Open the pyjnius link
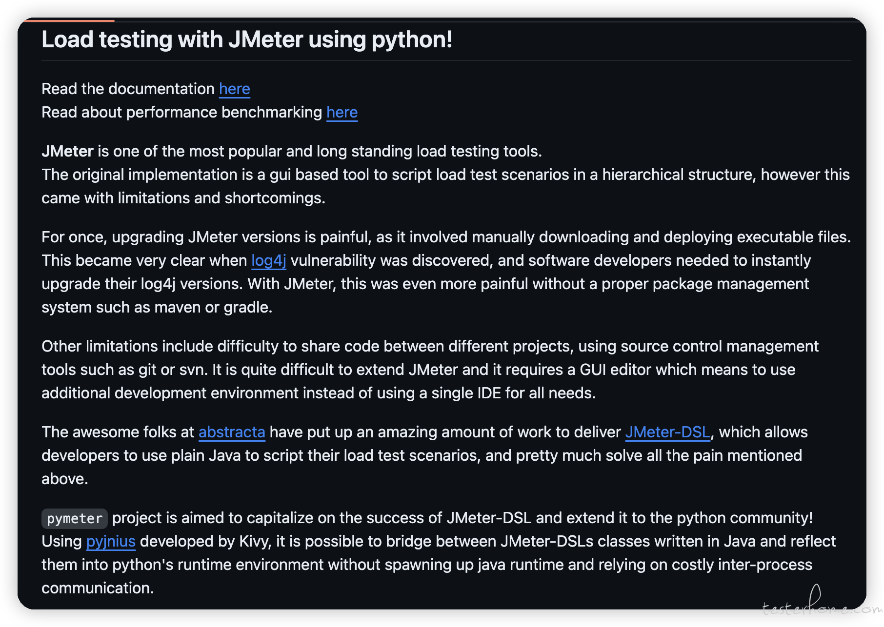This screenshot has height=627, width=884. coord(111,542)
